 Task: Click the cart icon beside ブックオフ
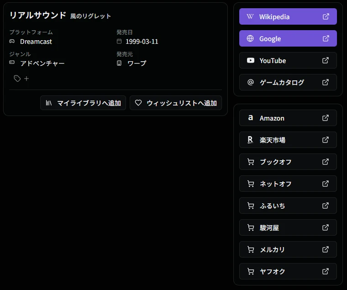pyautogui.click(x=251, y=162)
